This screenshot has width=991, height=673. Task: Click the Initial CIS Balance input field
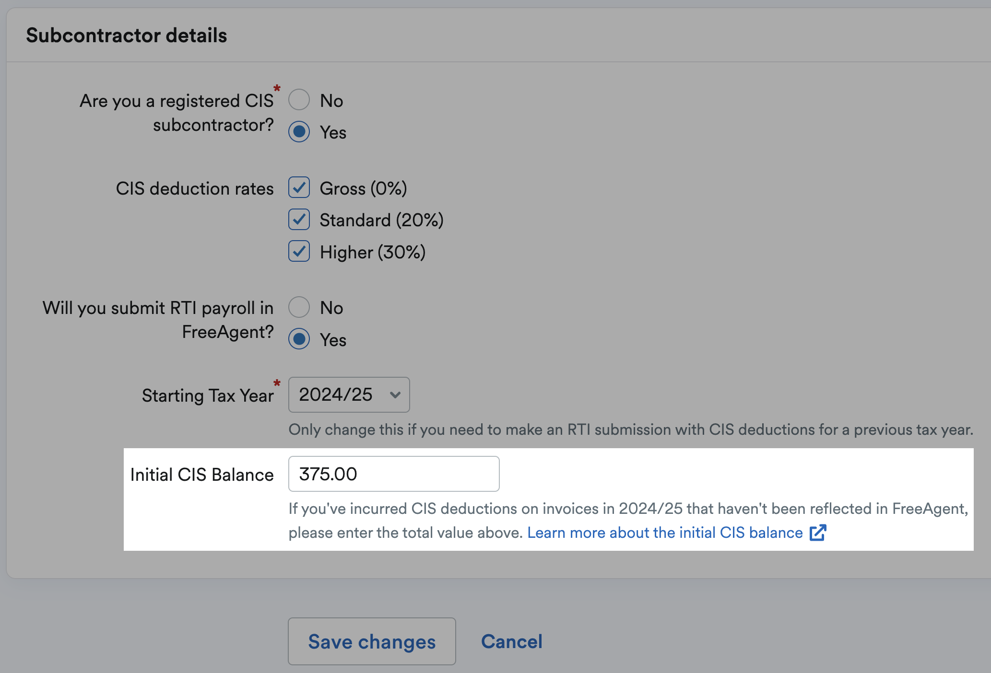click(394, 474)
